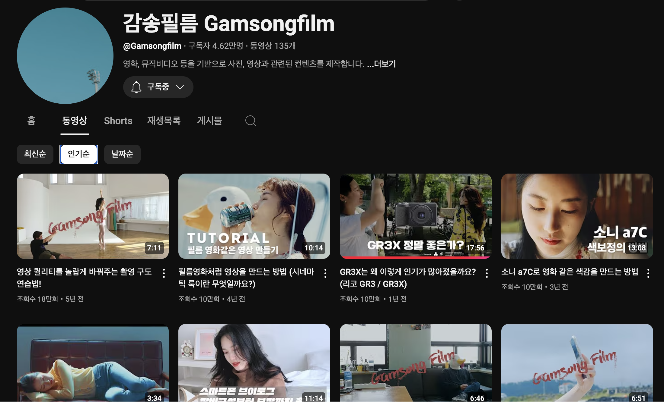The image size is (664, 402).
Task: Click the Gamsongfilm channel avatar
Action: point(65,56)
